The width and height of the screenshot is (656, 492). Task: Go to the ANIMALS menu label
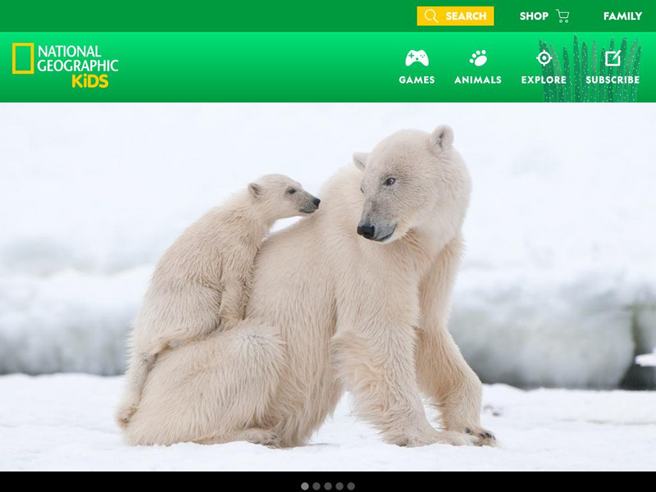(478, 80)
